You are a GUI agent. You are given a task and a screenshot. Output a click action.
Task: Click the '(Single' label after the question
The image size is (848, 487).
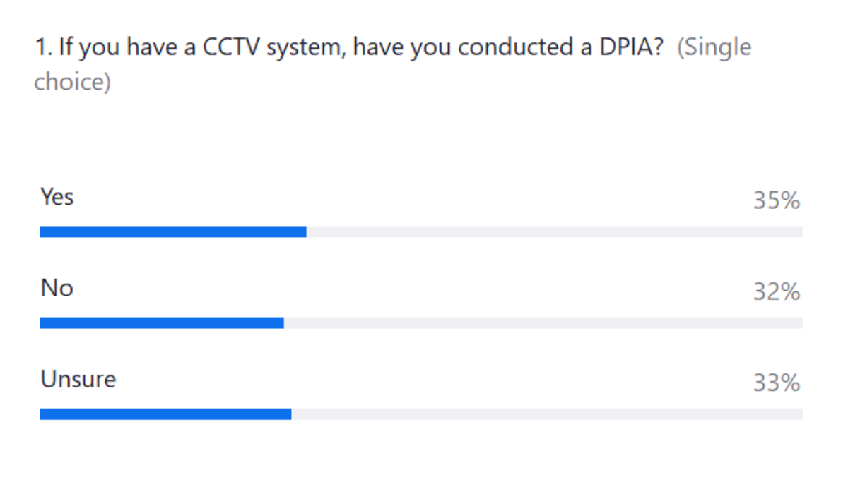[714, 48]
